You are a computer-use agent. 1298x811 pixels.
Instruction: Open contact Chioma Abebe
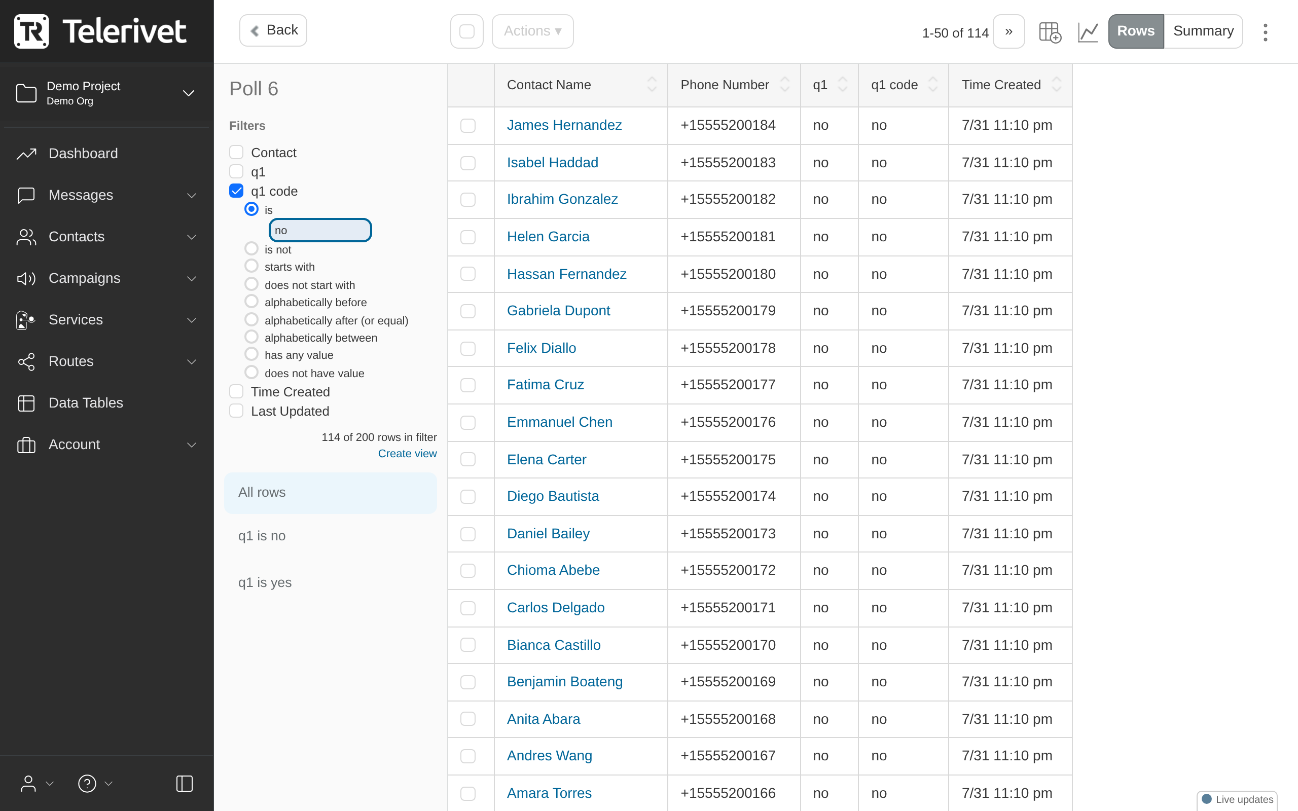coord(553,570)
